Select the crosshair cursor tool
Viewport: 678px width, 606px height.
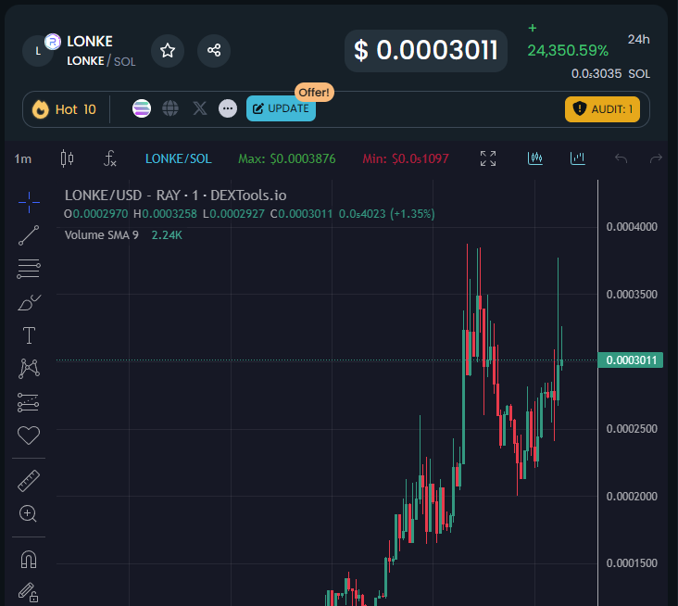pos(29,202)
